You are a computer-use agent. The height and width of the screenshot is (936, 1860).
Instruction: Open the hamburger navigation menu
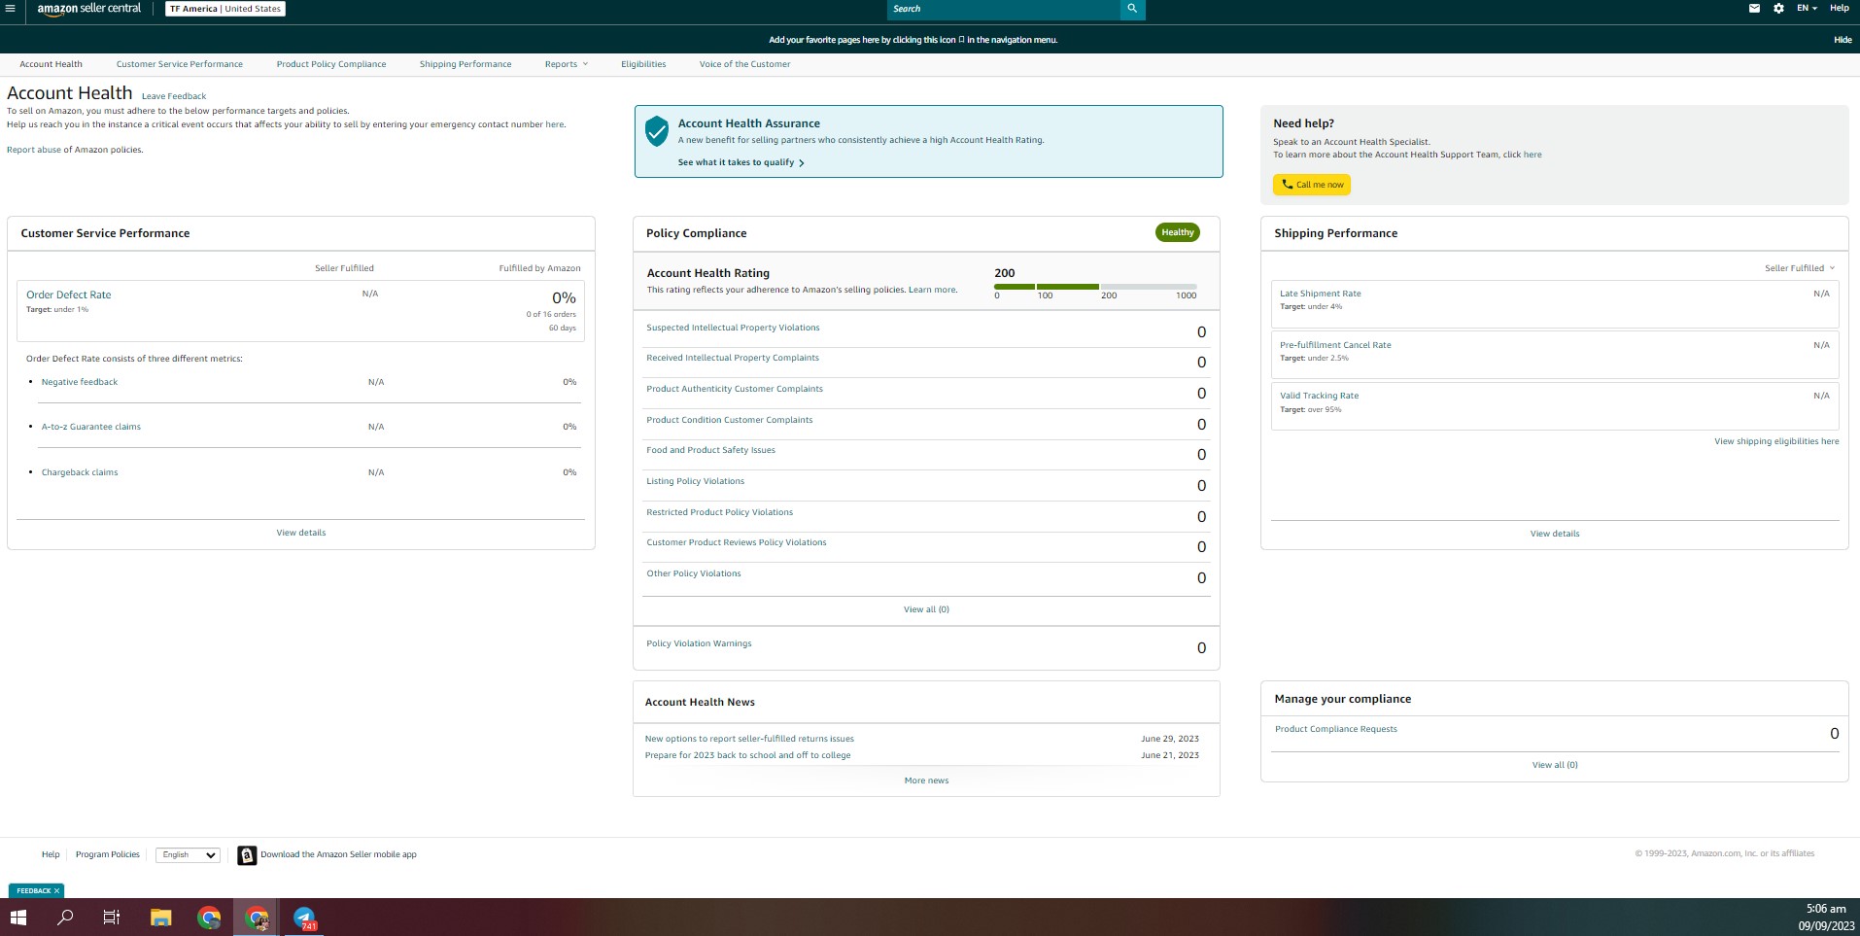(x=10, y=9)
